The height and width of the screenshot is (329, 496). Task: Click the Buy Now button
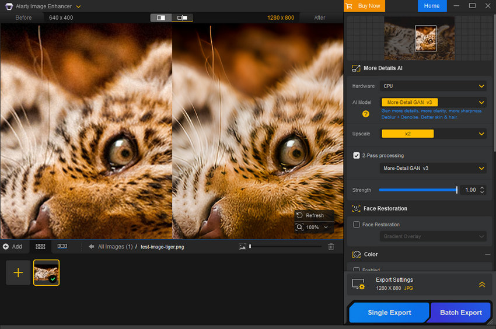click(364, 6)
